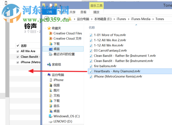Viewport: 172px width, 125px height.
Task: Open the 文件 ribbon tab
Action: coord(49,12)
